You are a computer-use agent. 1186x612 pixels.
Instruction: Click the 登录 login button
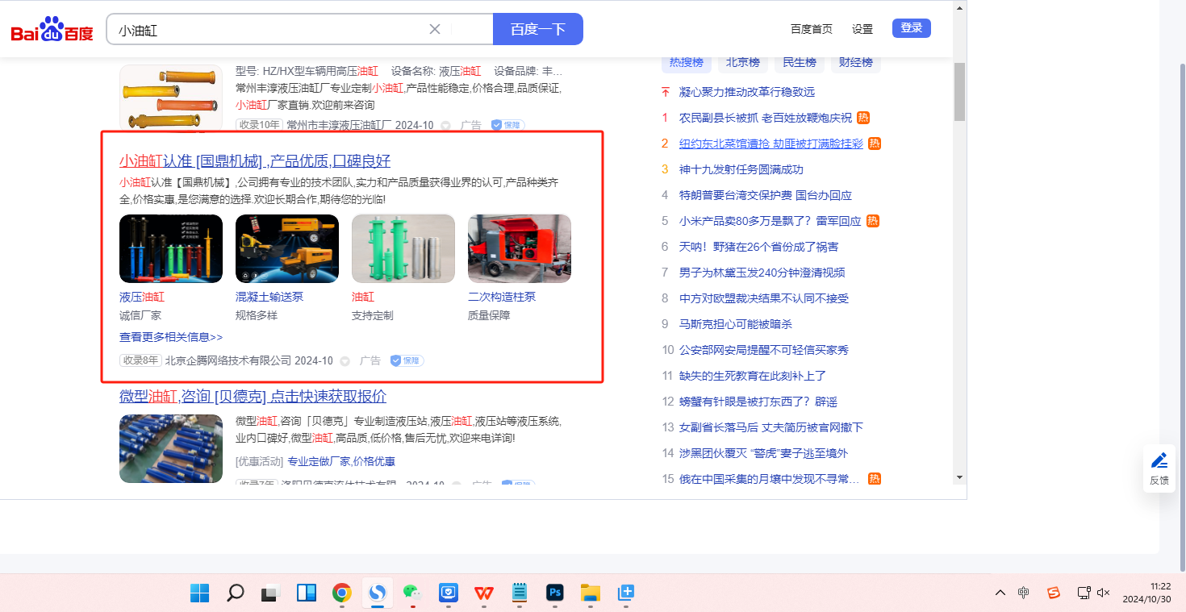pos(911,28)
